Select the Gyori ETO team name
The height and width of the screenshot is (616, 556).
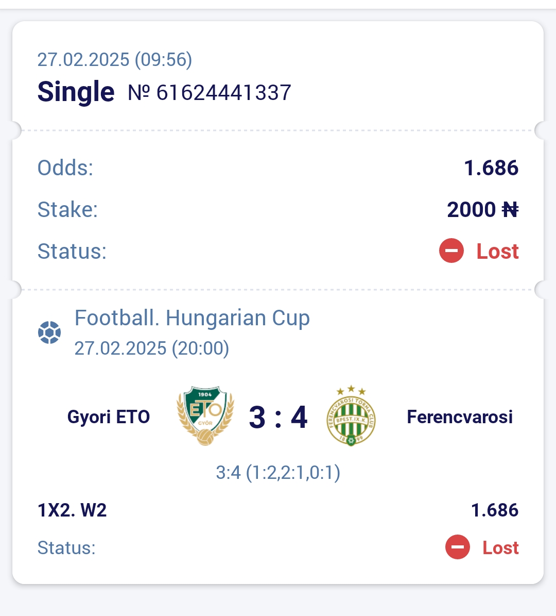(x=109, y=417)
